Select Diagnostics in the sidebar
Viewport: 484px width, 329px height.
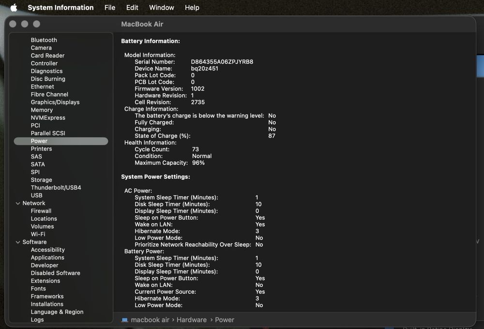pyautogui.click(x=46, y=71)
